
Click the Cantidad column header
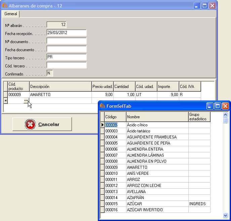(x=124, y=86)
